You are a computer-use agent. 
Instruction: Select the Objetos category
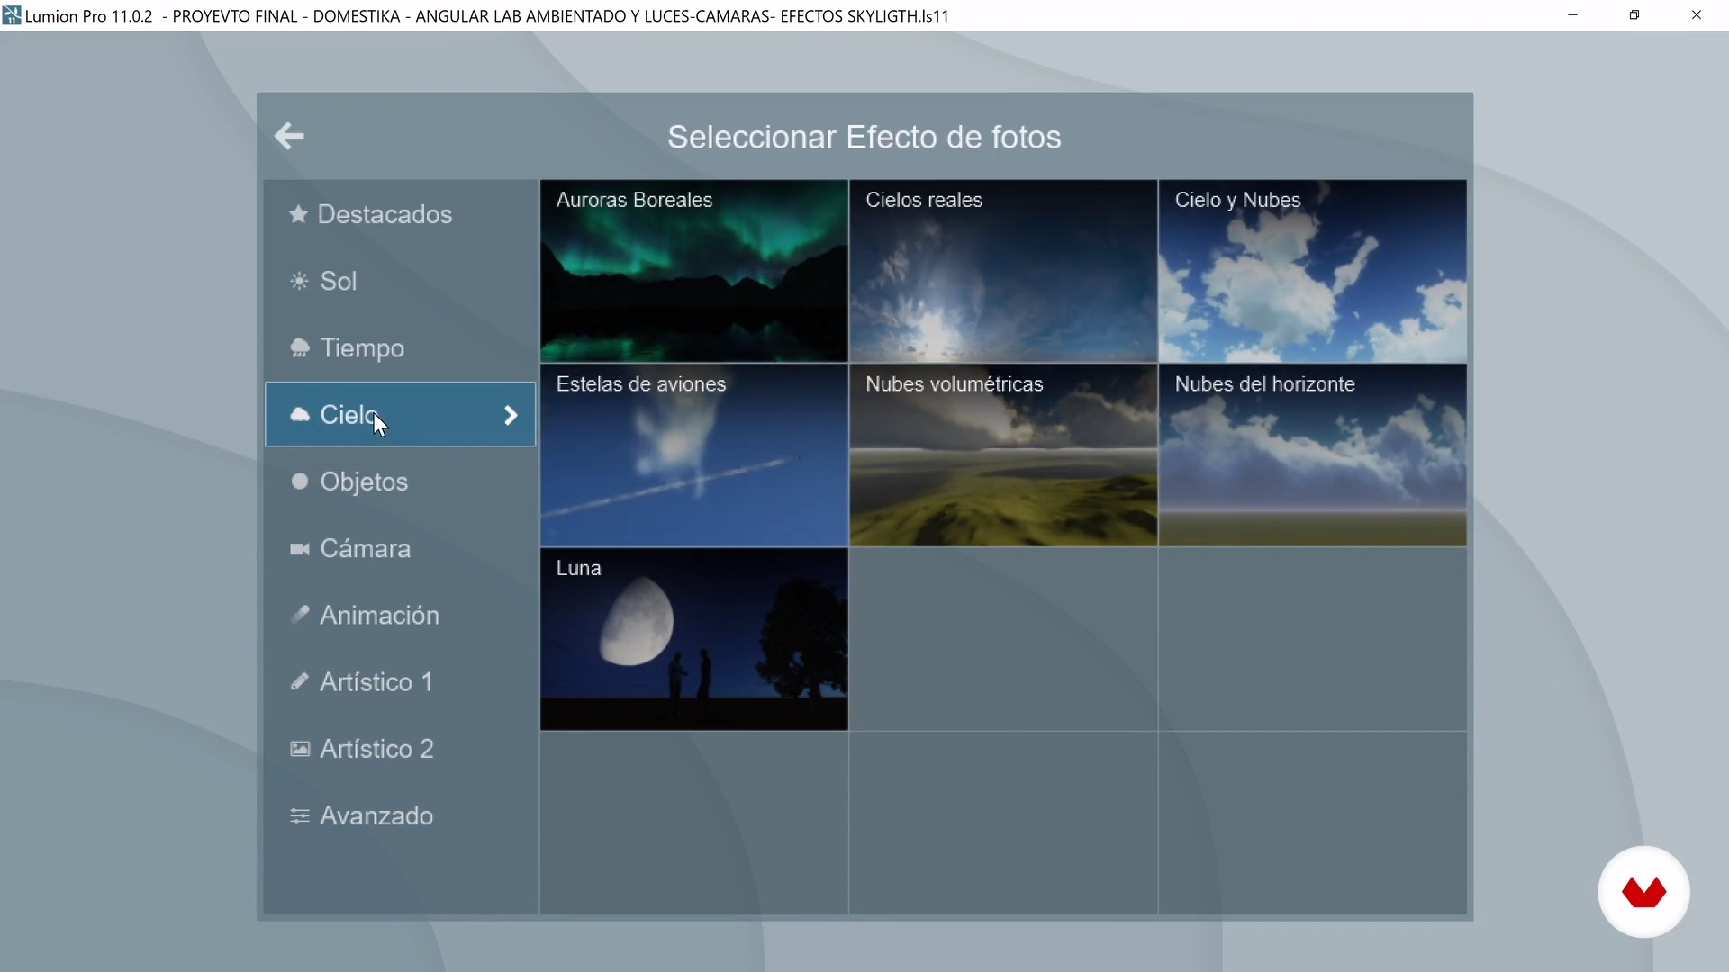coord(401,481)
